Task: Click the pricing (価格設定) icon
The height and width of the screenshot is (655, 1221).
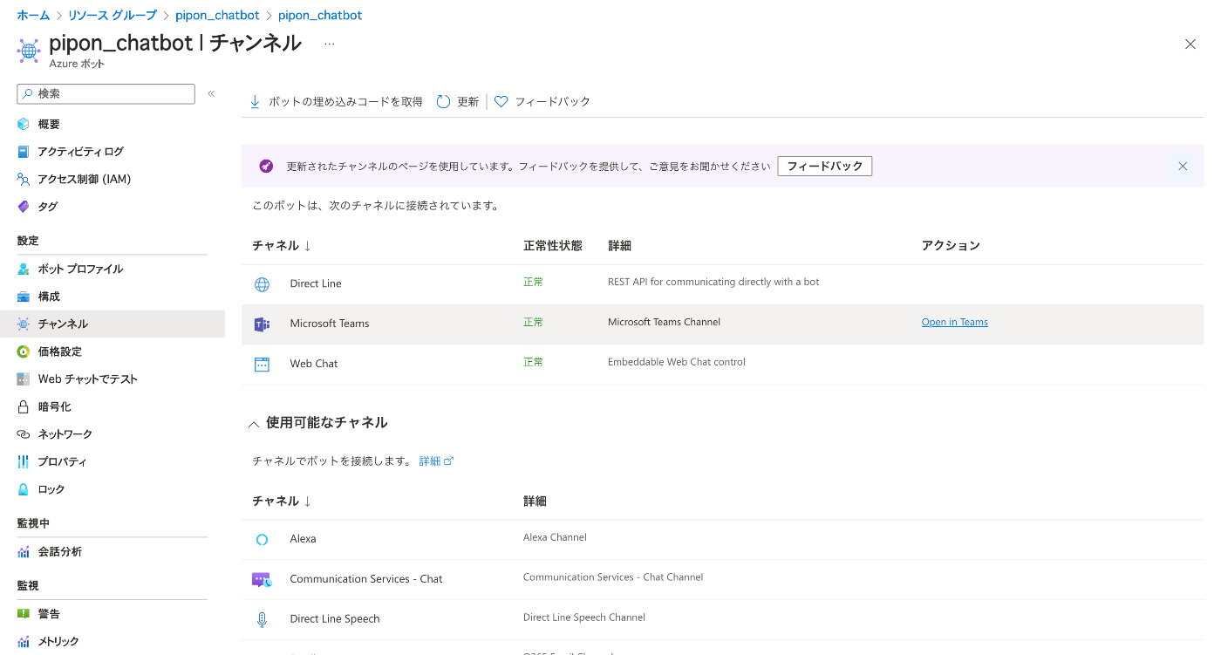Action: click(24, 351)
